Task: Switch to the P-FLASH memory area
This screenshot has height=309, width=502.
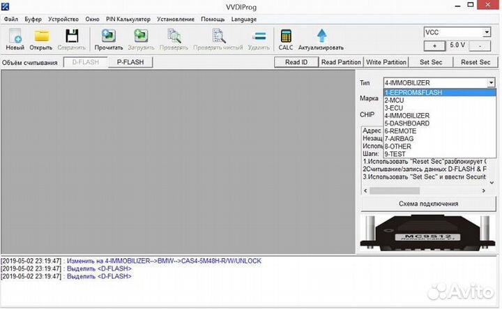Action: (130, 62)
